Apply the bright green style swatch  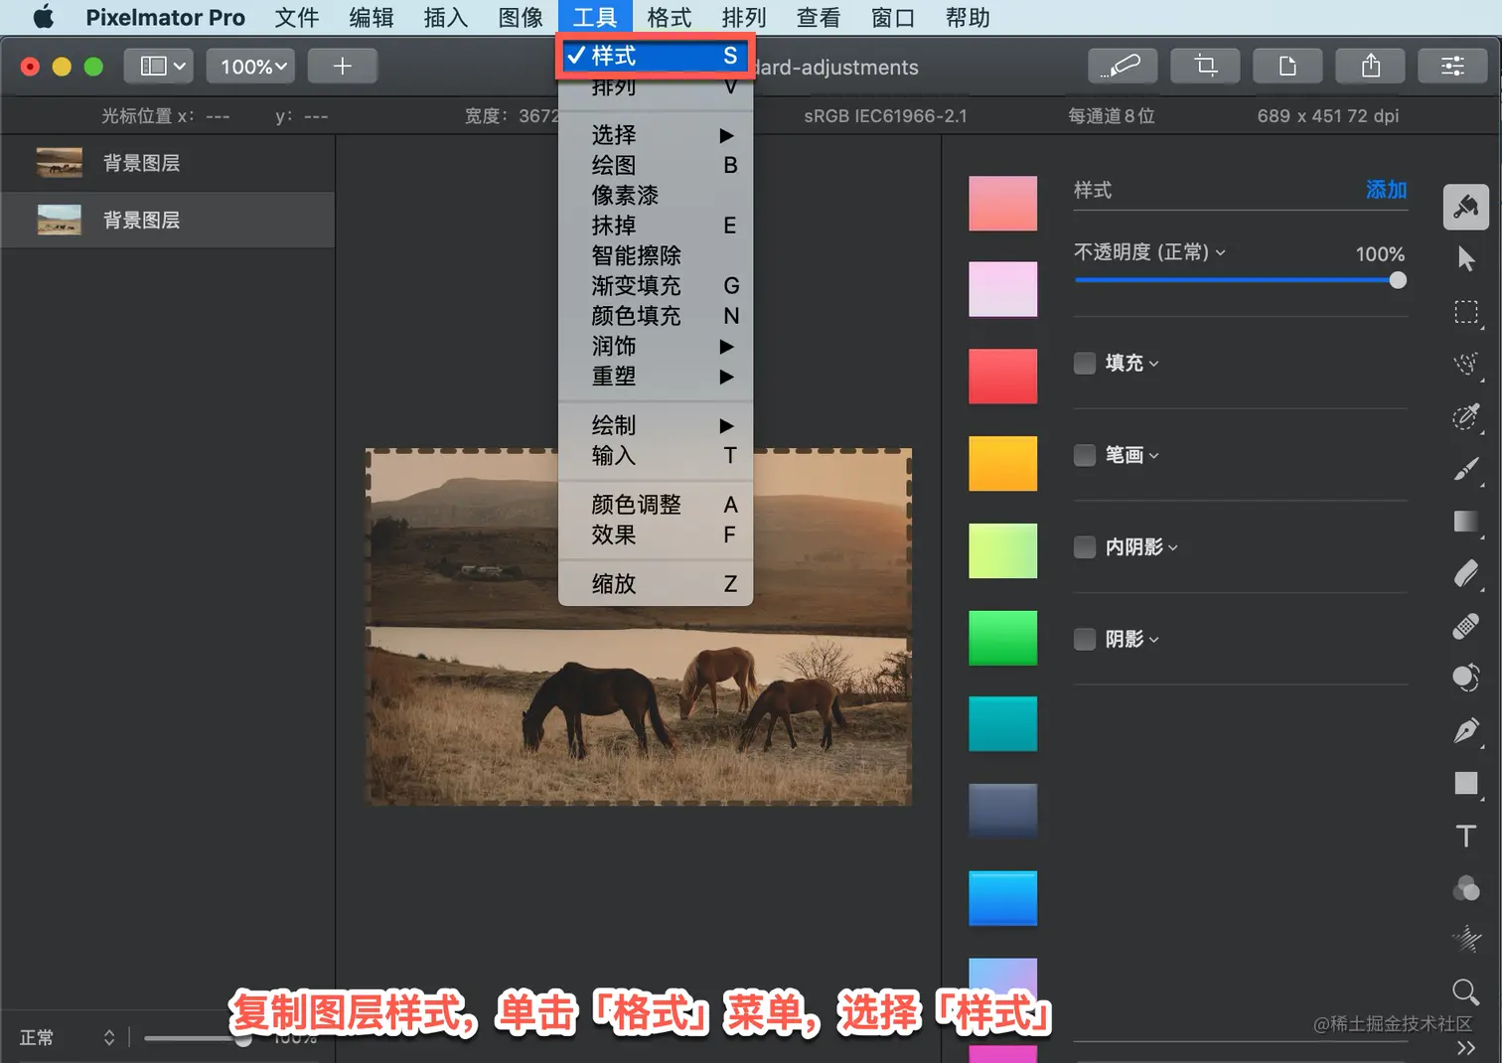coord(1002,638)
